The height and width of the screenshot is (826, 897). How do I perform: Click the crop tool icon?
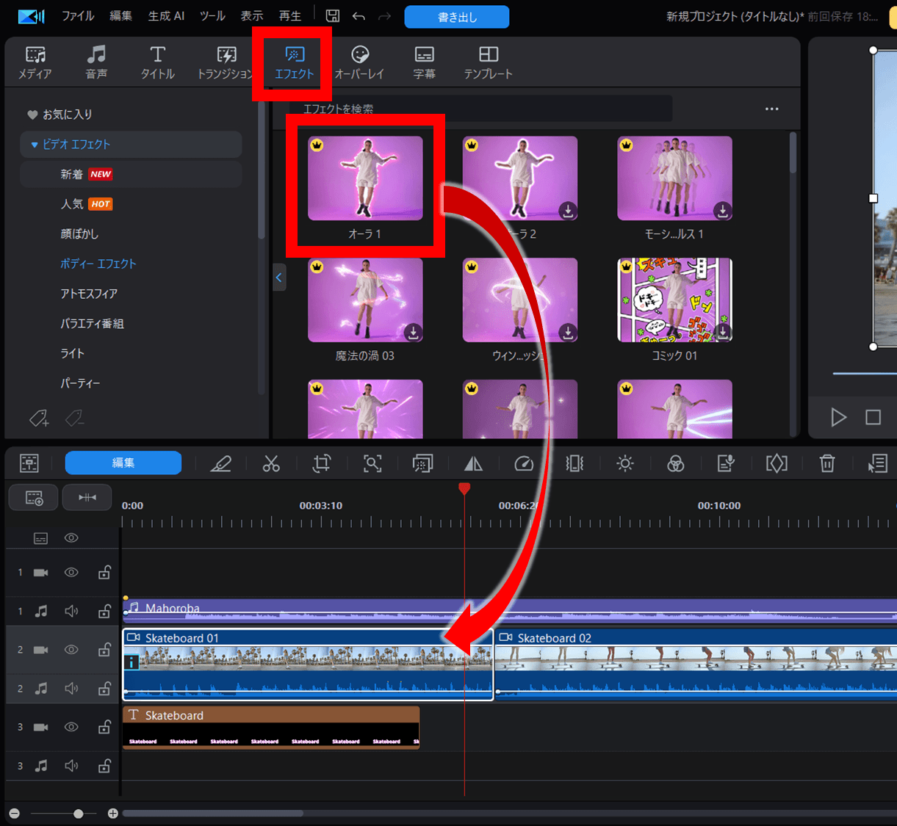pos(322,463)
